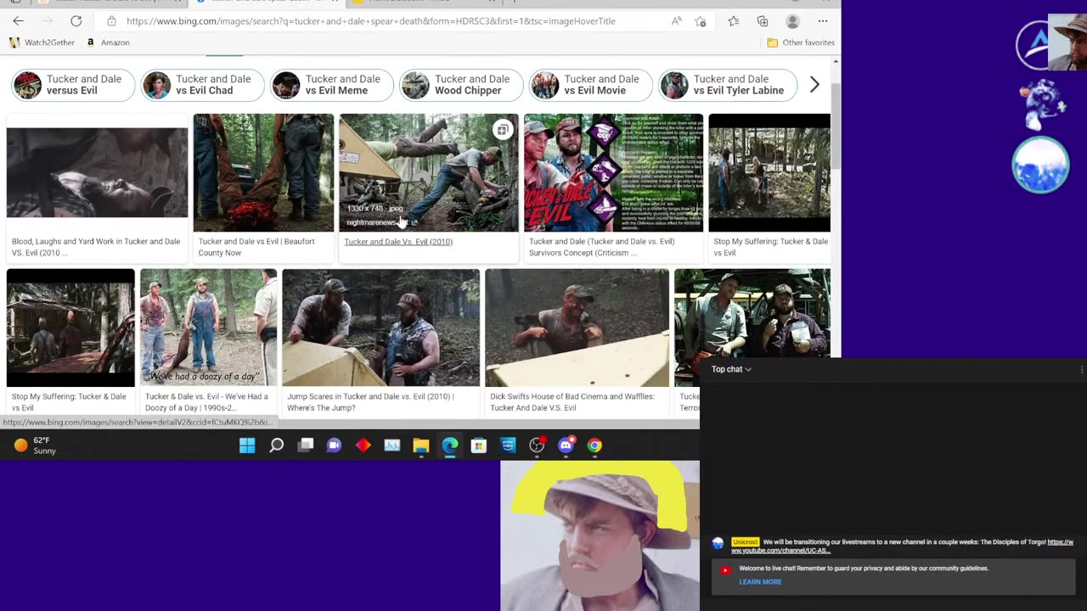Open the 'We've had a doozy of a day' thumbnail

[208, 328]
